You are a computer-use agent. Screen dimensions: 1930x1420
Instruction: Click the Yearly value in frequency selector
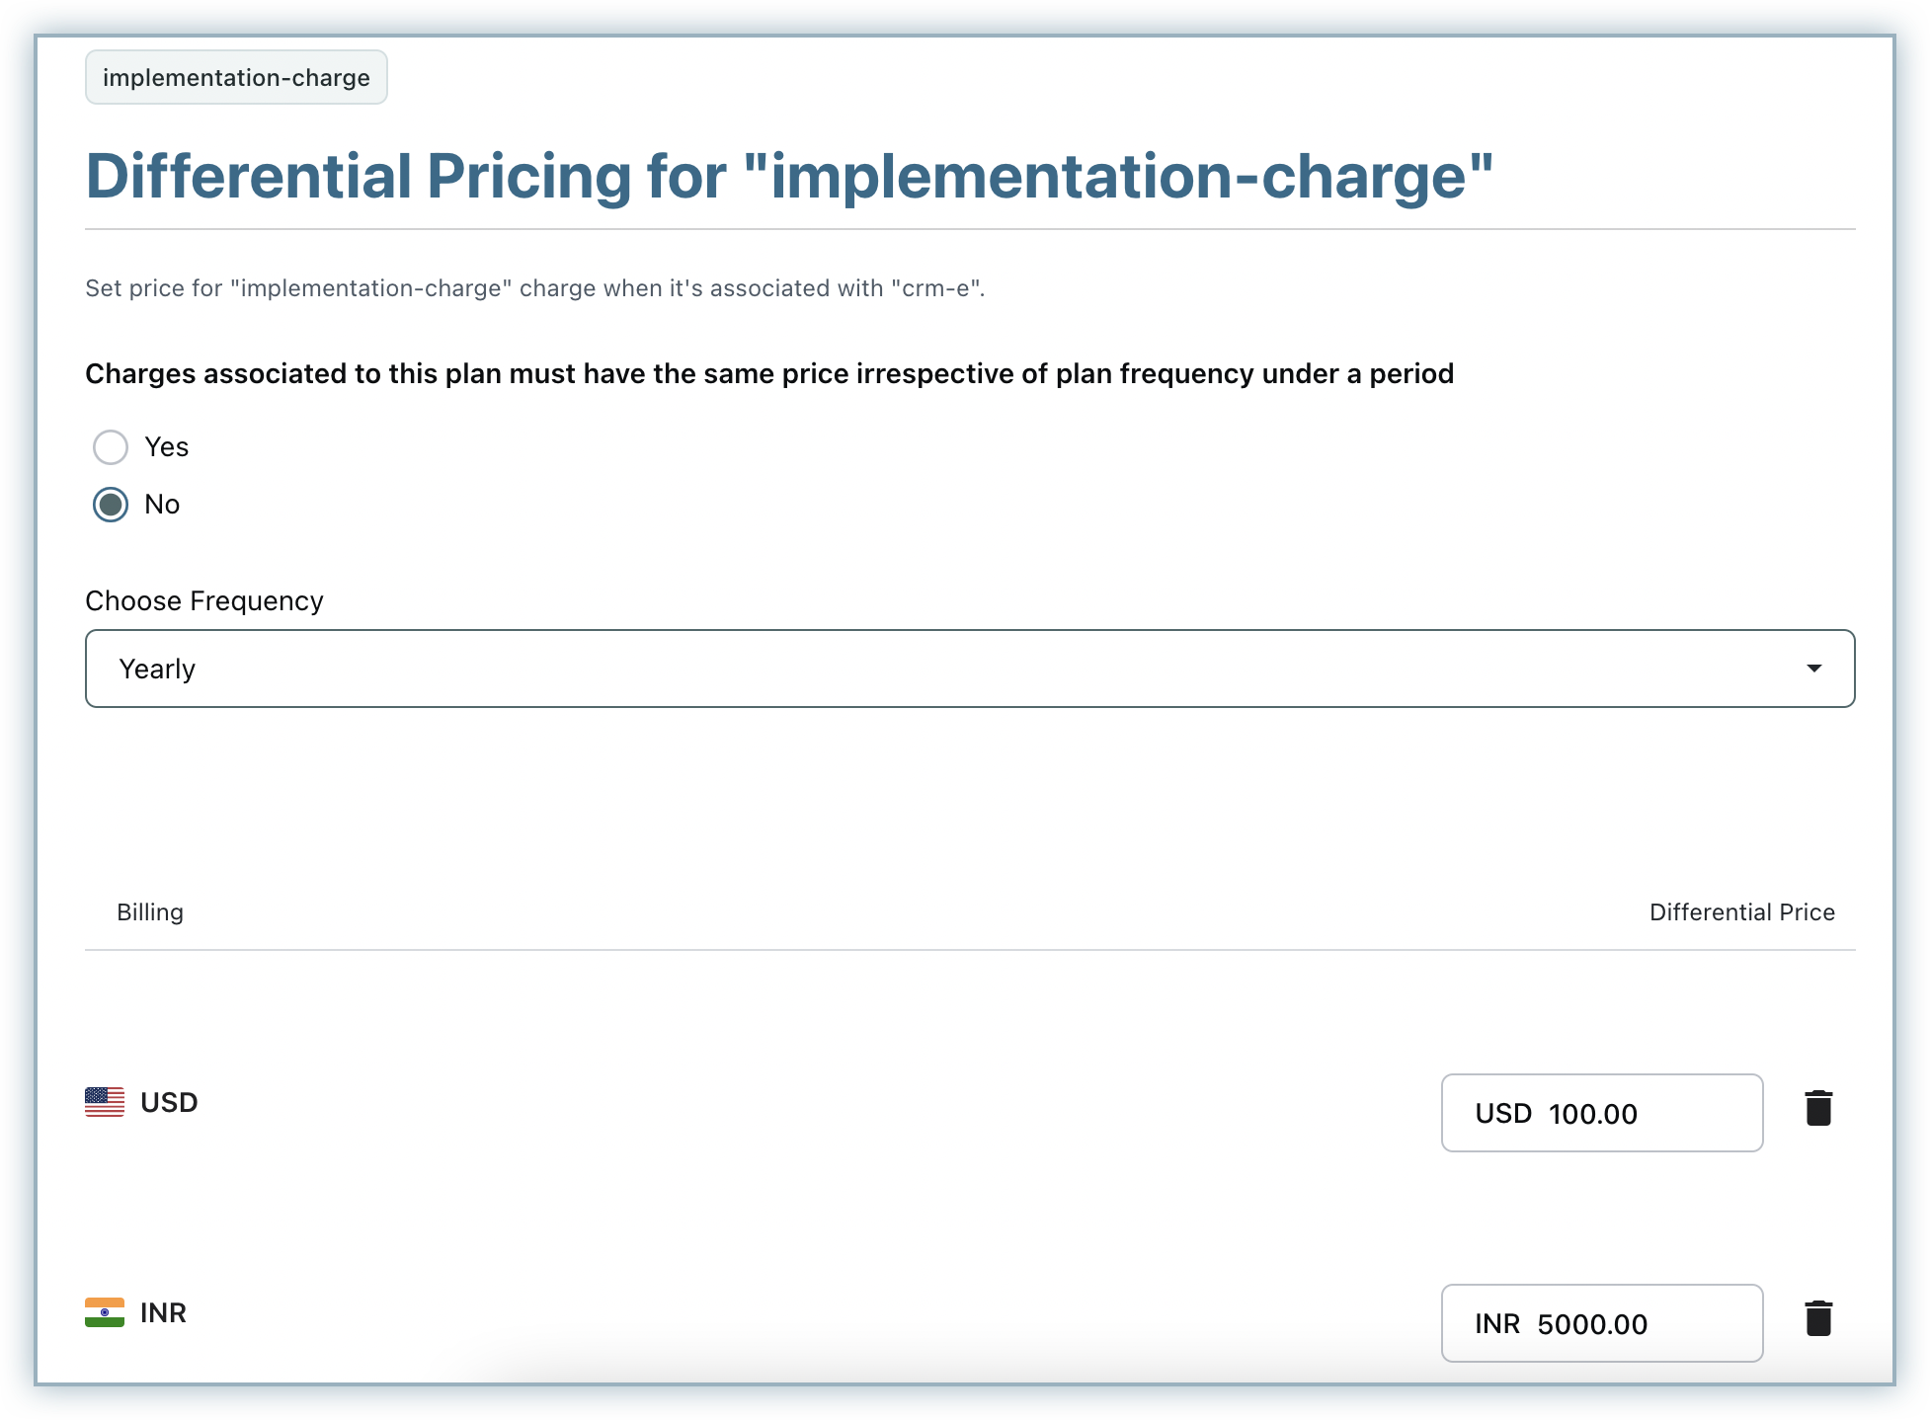coord(157,670)
